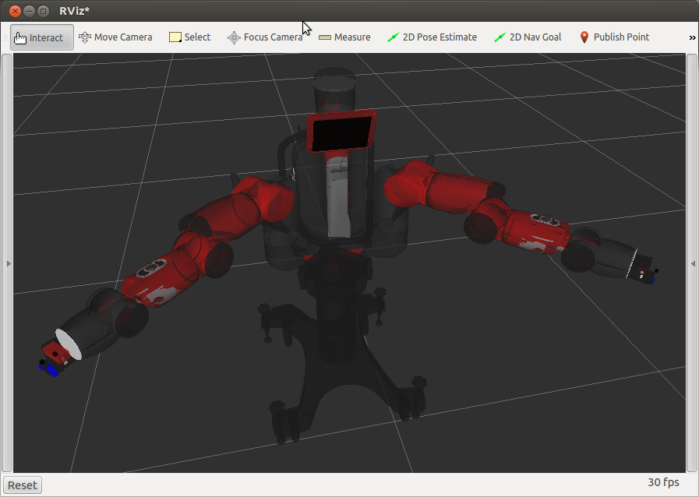
Task: Expand the right side panel handle
Action: pyautogui.click(x=693, y=264)
